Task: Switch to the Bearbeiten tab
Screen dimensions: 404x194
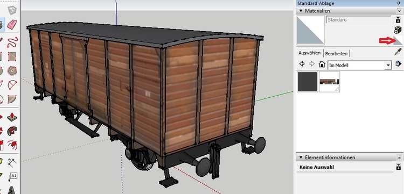Action: (336, 54)
